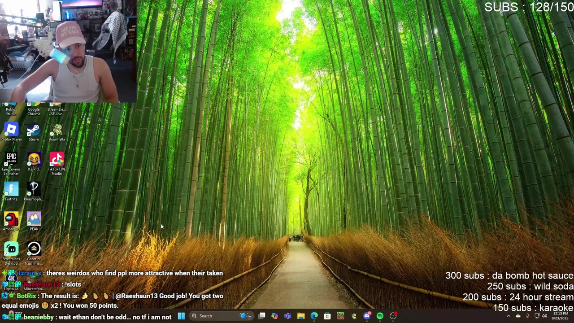The image size is (574, 323).
Task: Select the Brawlhalla desktop icon
Action: [x=57, y=132]
